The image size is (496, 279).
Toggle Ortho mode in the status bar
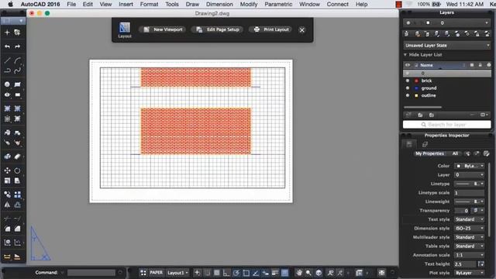226,273
